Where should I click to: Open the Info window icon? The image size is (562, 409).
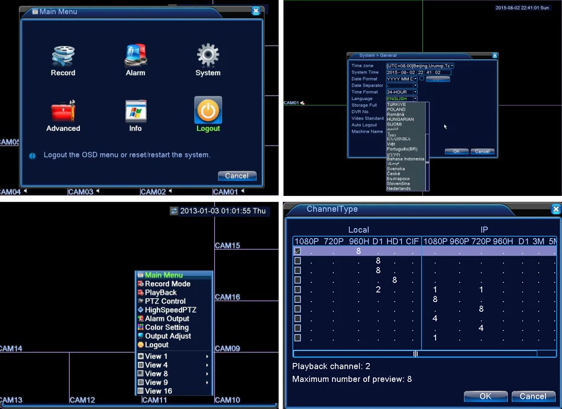pos(135,111)
